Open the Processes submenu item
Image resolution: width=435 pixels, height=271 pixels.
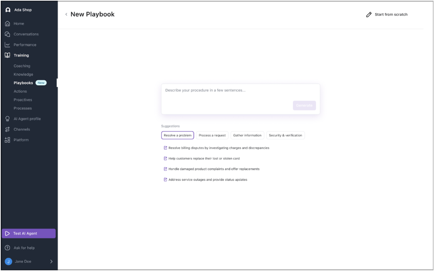pyautogui.click(x=23, y=108)
